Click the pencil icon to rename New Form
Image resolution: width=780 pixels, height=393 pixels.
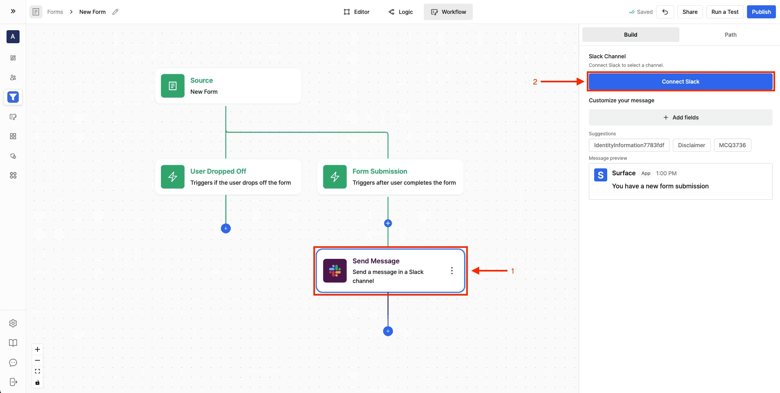click(x=115, y=12)
